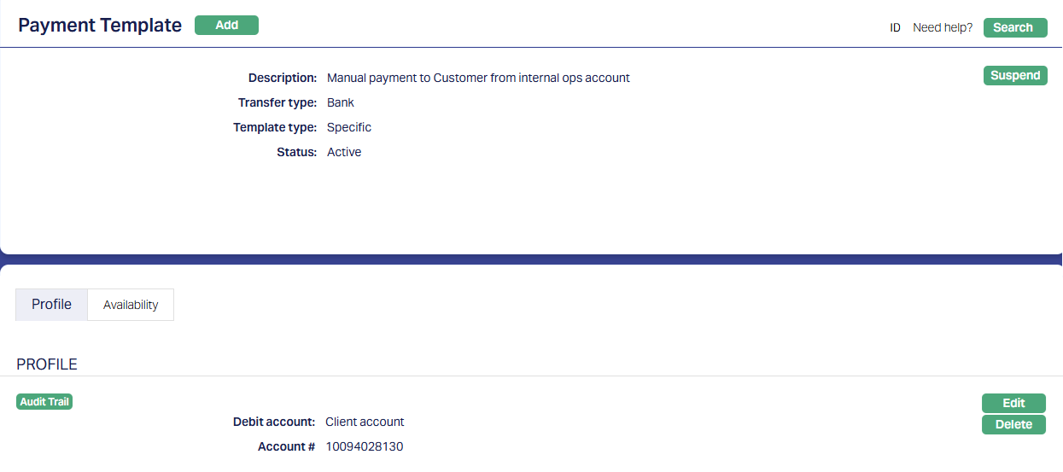The image size is (1063, 472).
Task: Click the Active status value
Action: (344, 152)
